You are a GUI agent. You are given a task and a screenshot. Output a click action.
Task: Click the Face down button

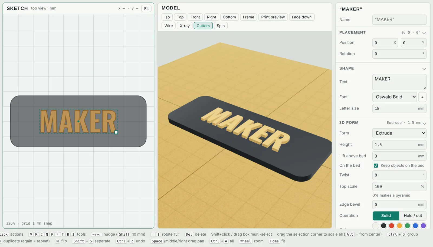(301, 17)
